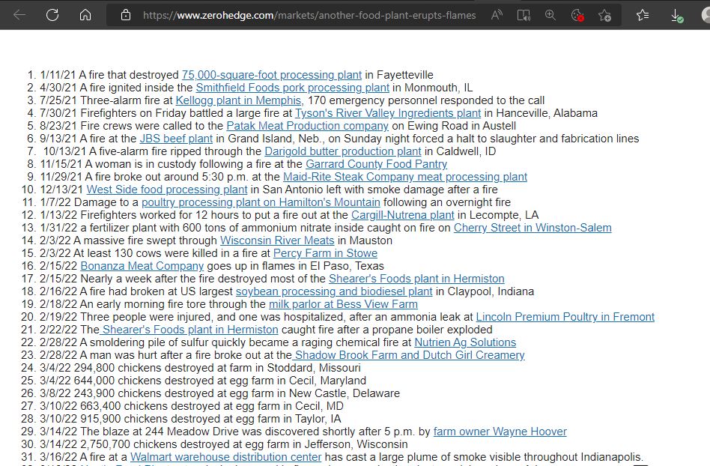Screen dimensions: 710x466
Task: Open Shearer's Foods link in the 2/15/22 entry
Action: [416, 278]
